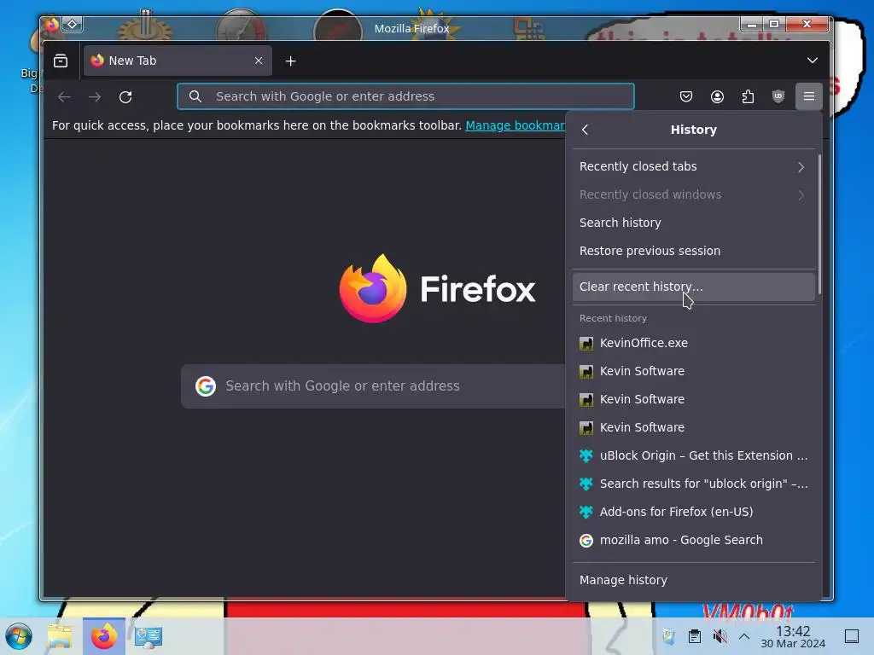Select Search history menu item
This screenshot has width=874, height=655.
pos(693,223)
